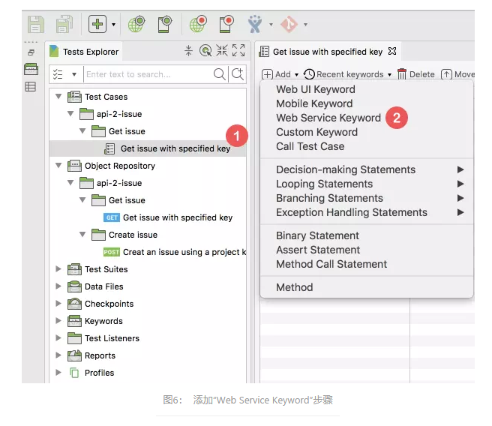492x426 pixels.
Task: Click the Save All icon
Action: [x=64, y=24]
